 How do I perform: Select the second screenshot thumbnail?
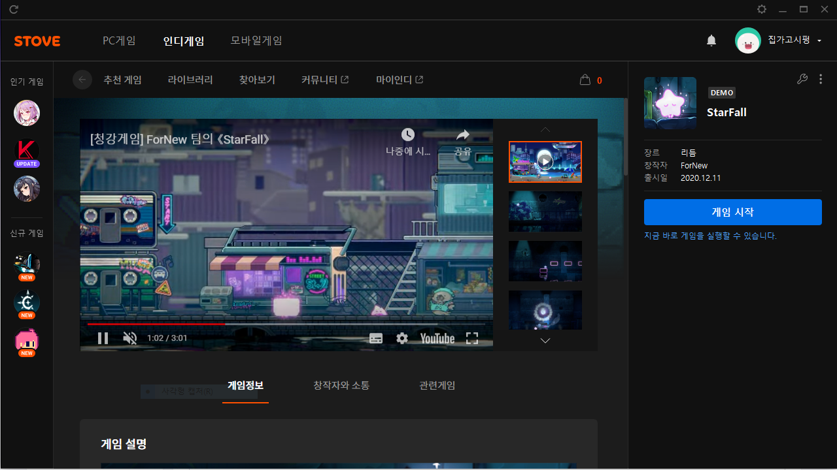pos(545,211)
